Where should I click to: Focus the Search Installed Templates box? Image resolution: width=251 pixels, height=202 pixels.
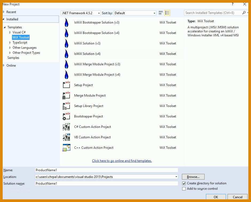(x=213, y=13)
